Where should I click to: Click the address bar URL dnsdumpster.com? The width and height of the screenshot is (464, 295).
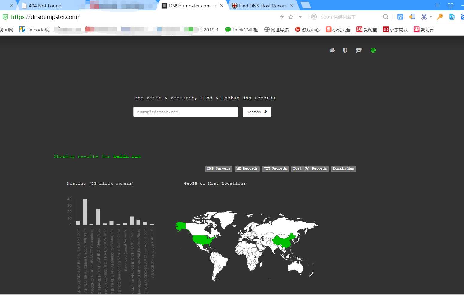45,17
